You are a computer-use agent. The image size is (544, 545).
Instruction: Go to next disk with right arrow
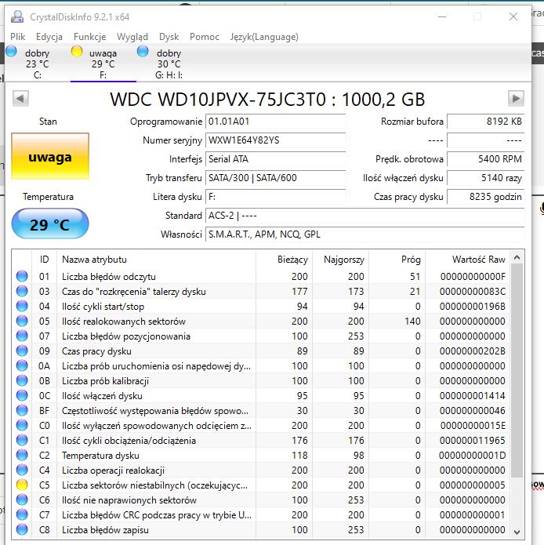pyautogui.click(x=516, y=98)
